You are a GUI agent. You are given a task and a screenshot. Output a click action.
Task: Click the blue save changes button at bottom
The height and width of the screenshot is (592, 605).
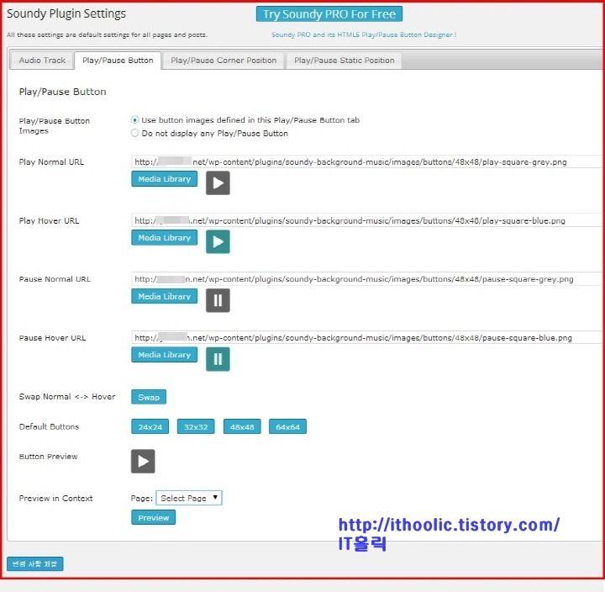tap(35, 563)
